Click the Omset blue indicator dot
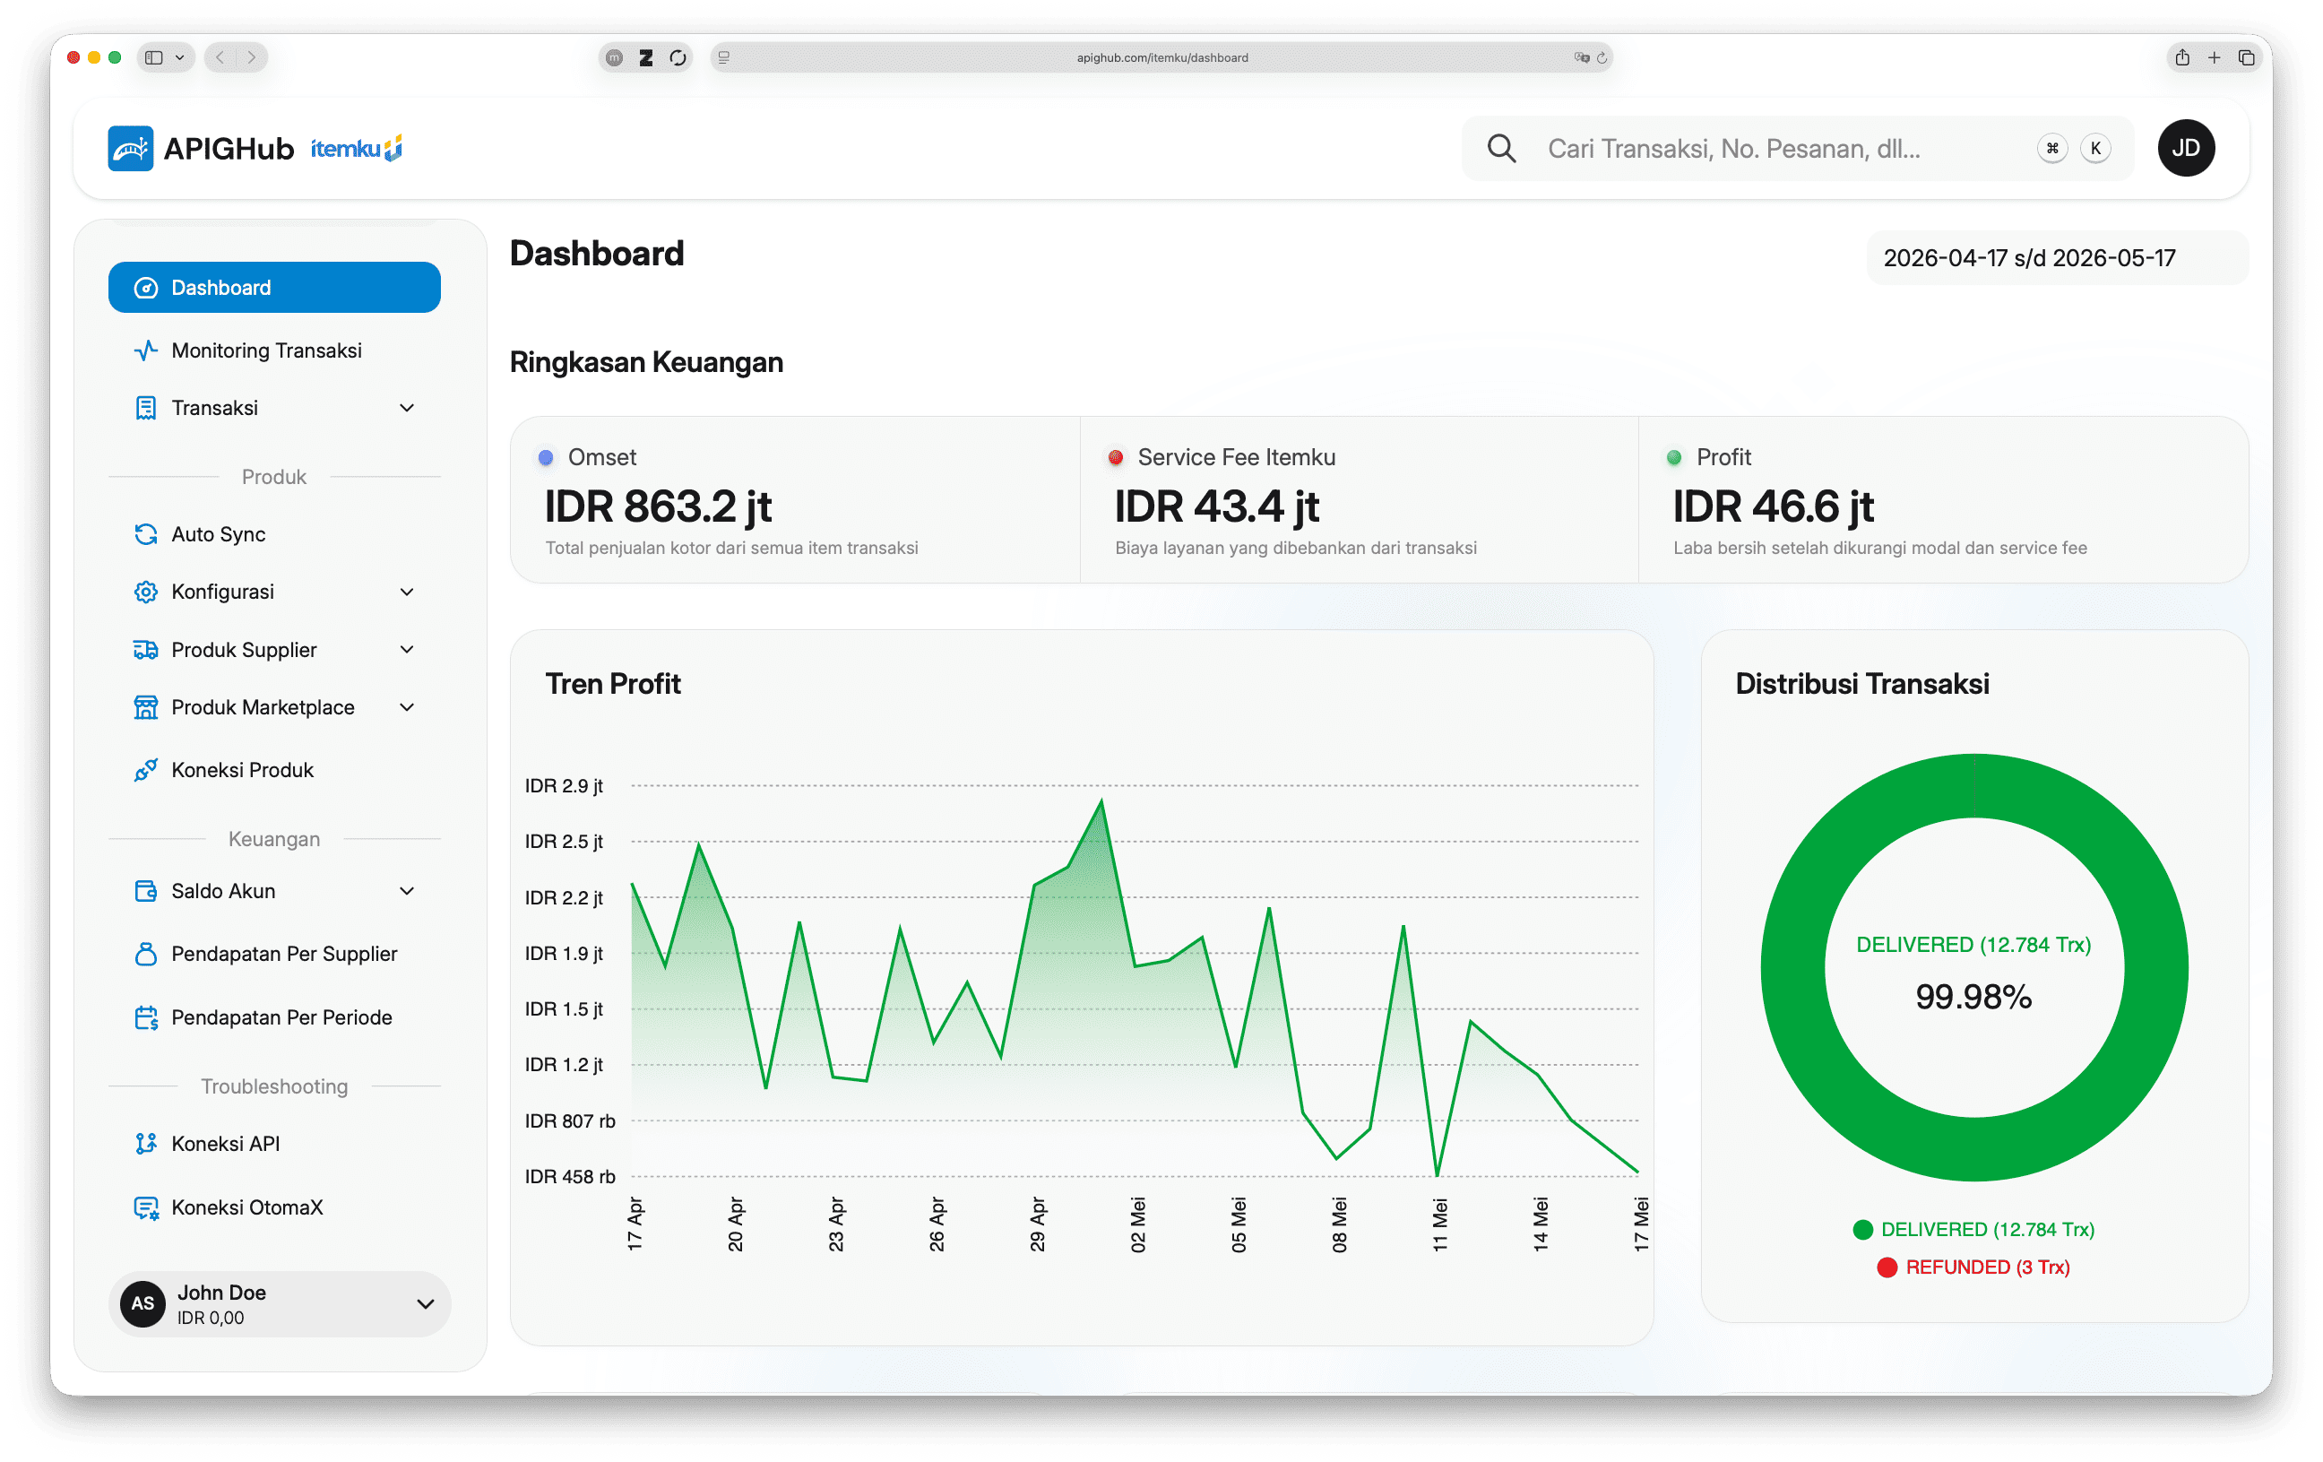Screen dimensions: 2323x1462 click(x=546, y=457)
